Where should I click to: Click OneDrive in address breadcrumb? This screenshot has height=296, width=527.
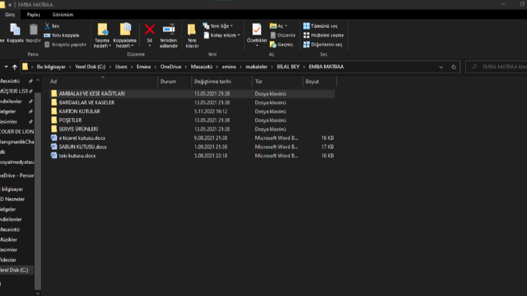tap(171, 67)
